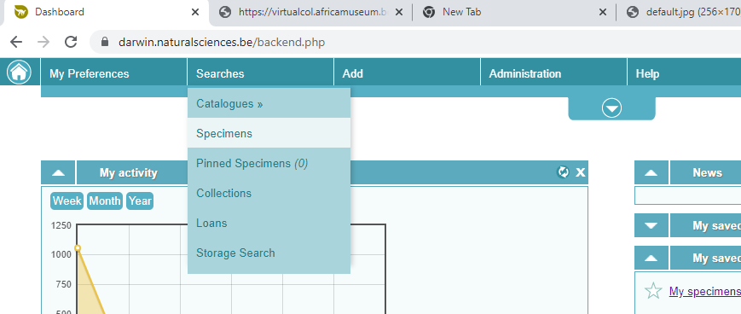Reload the page with the refresh icon

tap(71, 42)
